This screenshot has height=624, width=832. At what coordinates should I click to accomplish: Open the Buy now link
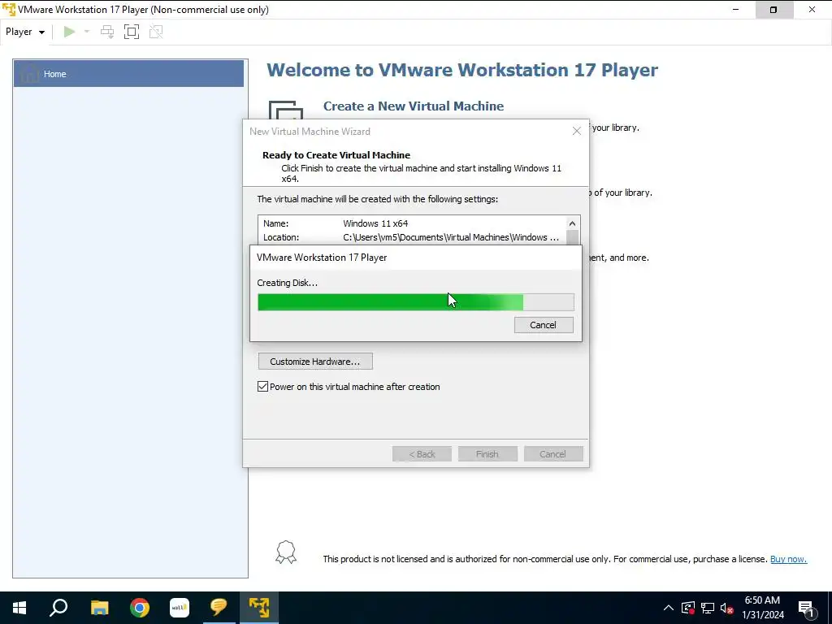pyautogui.click(x=788, y=559)
